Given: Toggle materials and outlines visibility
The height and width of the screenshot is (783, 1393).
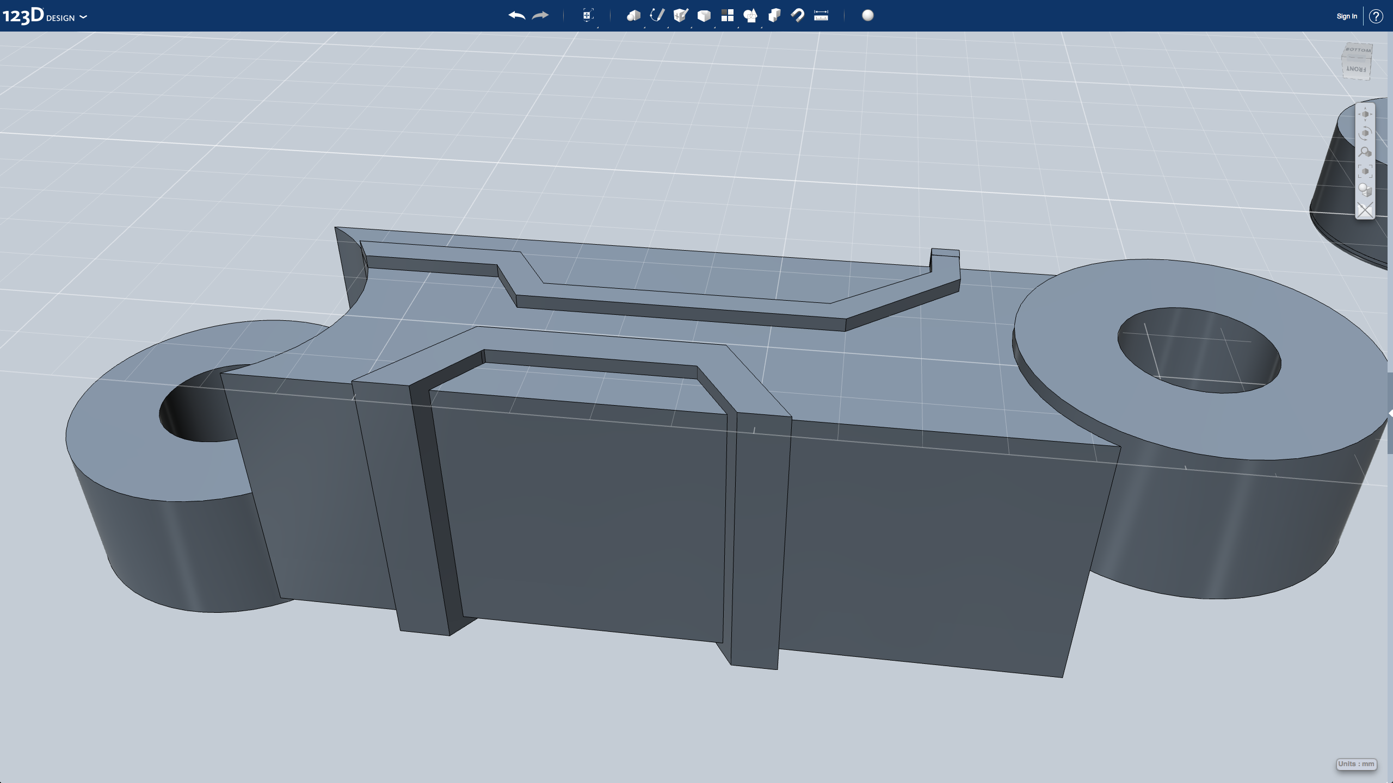Looking at the screenshot, I should 1365,190.
